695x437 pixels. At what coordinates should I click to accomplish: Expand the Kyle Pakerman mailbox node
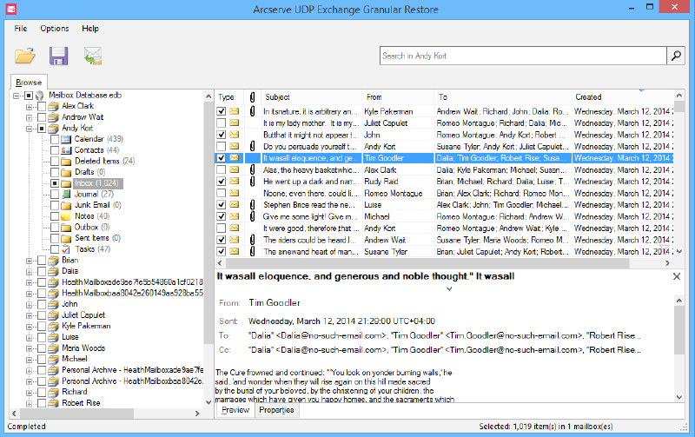point(30,327)
